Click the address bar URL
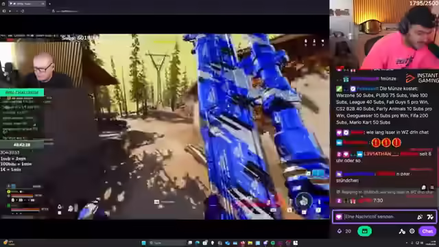This screenshot has width=439, height=247. 67,11
